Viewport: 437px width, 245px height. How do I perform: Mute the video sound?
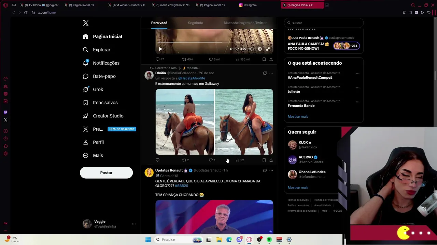click(252, 49)
